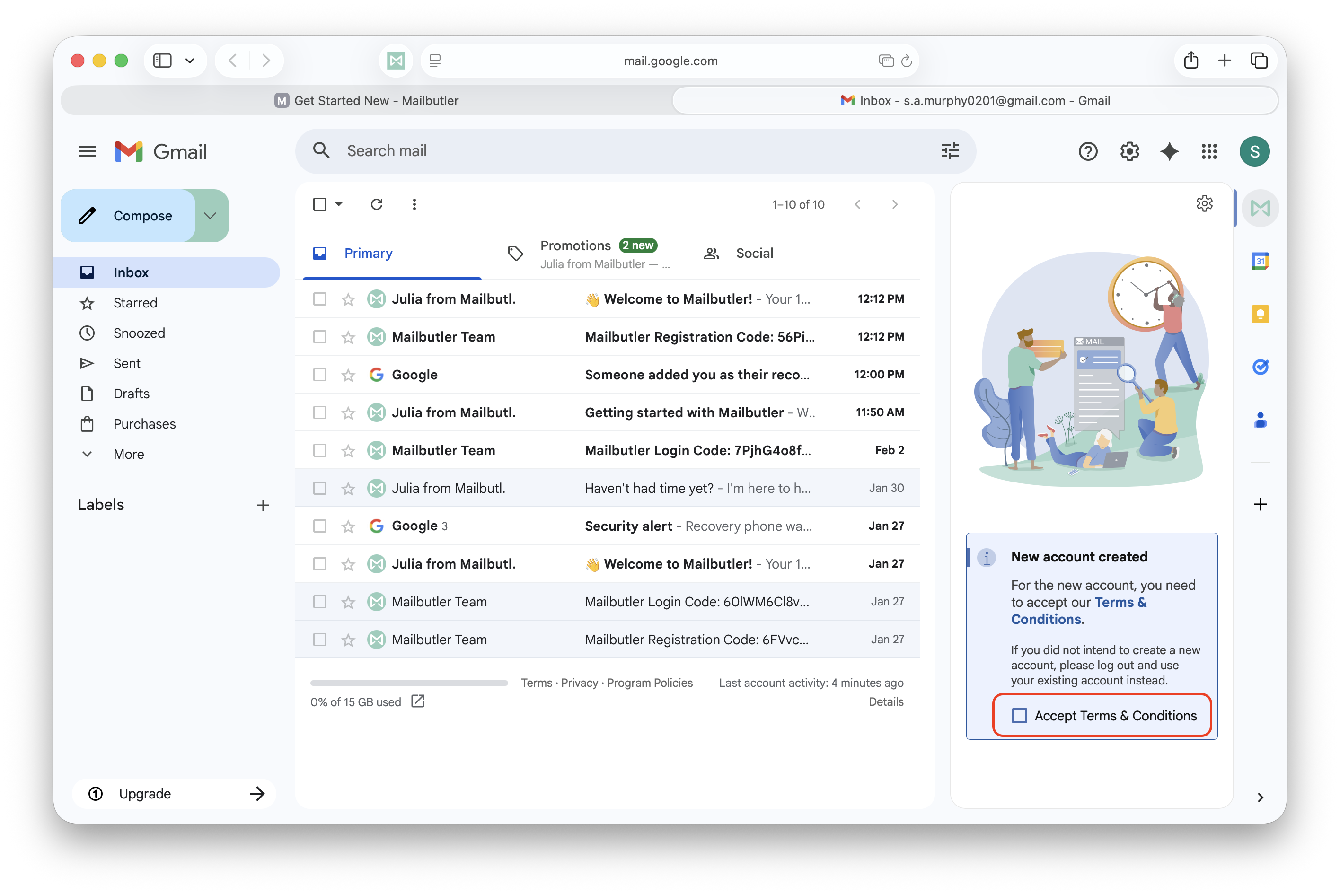Screen dimensions: 1340x894
Task: Switch to the Social tab
Action: 754,253
